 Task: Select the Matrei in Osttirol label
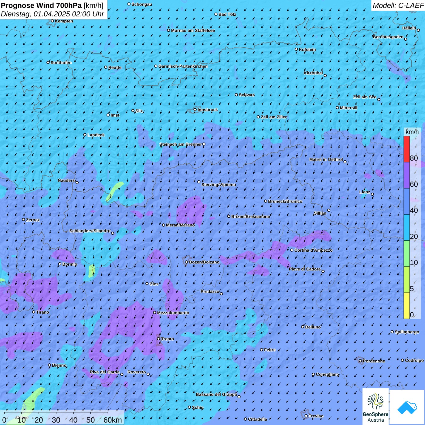tap(326, 159)
